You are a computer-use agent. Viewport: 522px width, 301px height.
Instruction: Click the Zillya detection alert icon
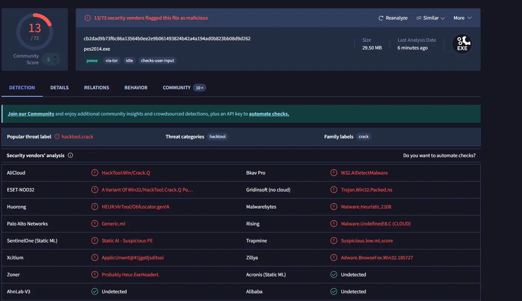(334, 257)
